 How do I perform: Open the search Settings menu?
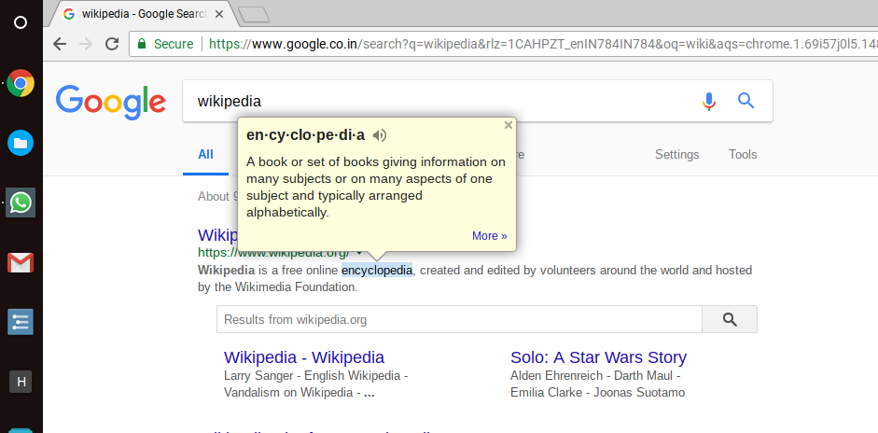[676, 155]
